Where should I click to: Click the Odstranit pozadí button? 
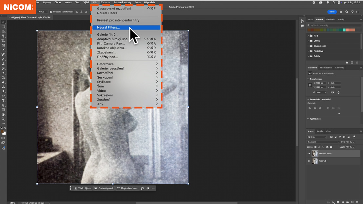104,188
